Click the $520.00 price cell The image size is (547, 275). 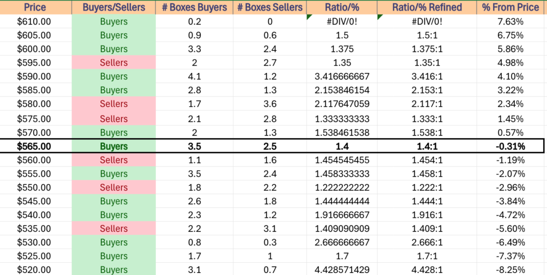(x=36, y=269)
